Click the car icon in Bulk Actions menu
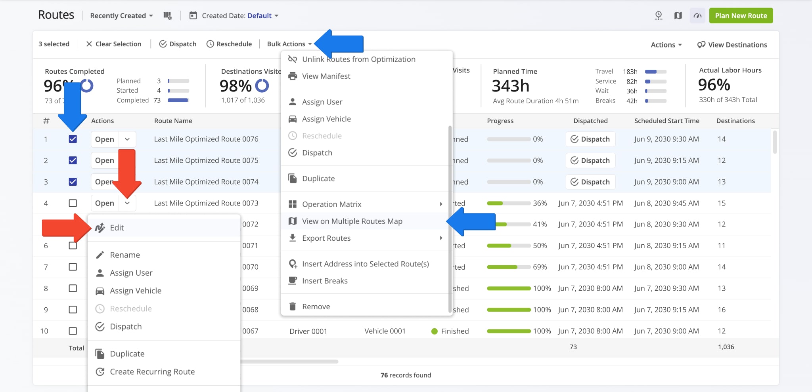 coord(293,119)
